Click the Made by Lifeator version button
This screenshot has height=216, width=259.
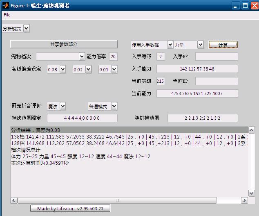(70, 208)
